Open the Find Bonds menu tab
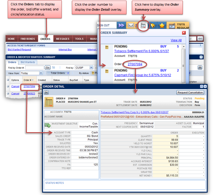Viewport: 213px width, 195px height. click(x=28, y=39)
